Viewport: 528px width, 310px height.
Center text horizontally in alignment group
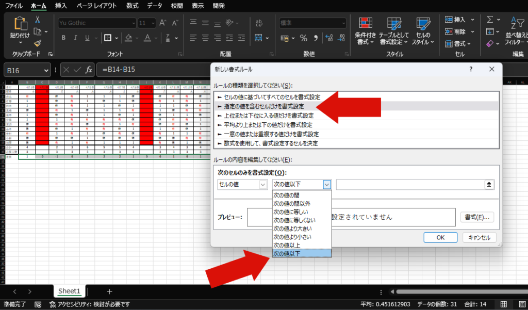(205, 38)
